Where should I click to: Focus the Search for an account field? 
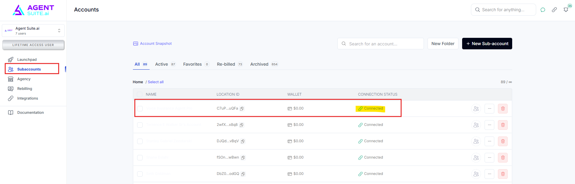[381, 44]
